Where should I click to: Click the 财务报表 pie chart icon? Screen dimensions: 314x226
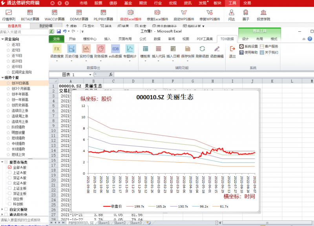pos(101,49)
